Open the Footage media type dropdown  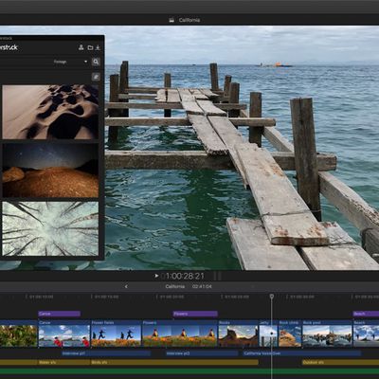coord(70,62)
